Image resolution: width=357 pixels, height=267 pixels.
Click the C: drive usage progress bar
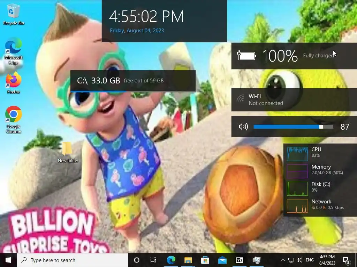(133, 91)
